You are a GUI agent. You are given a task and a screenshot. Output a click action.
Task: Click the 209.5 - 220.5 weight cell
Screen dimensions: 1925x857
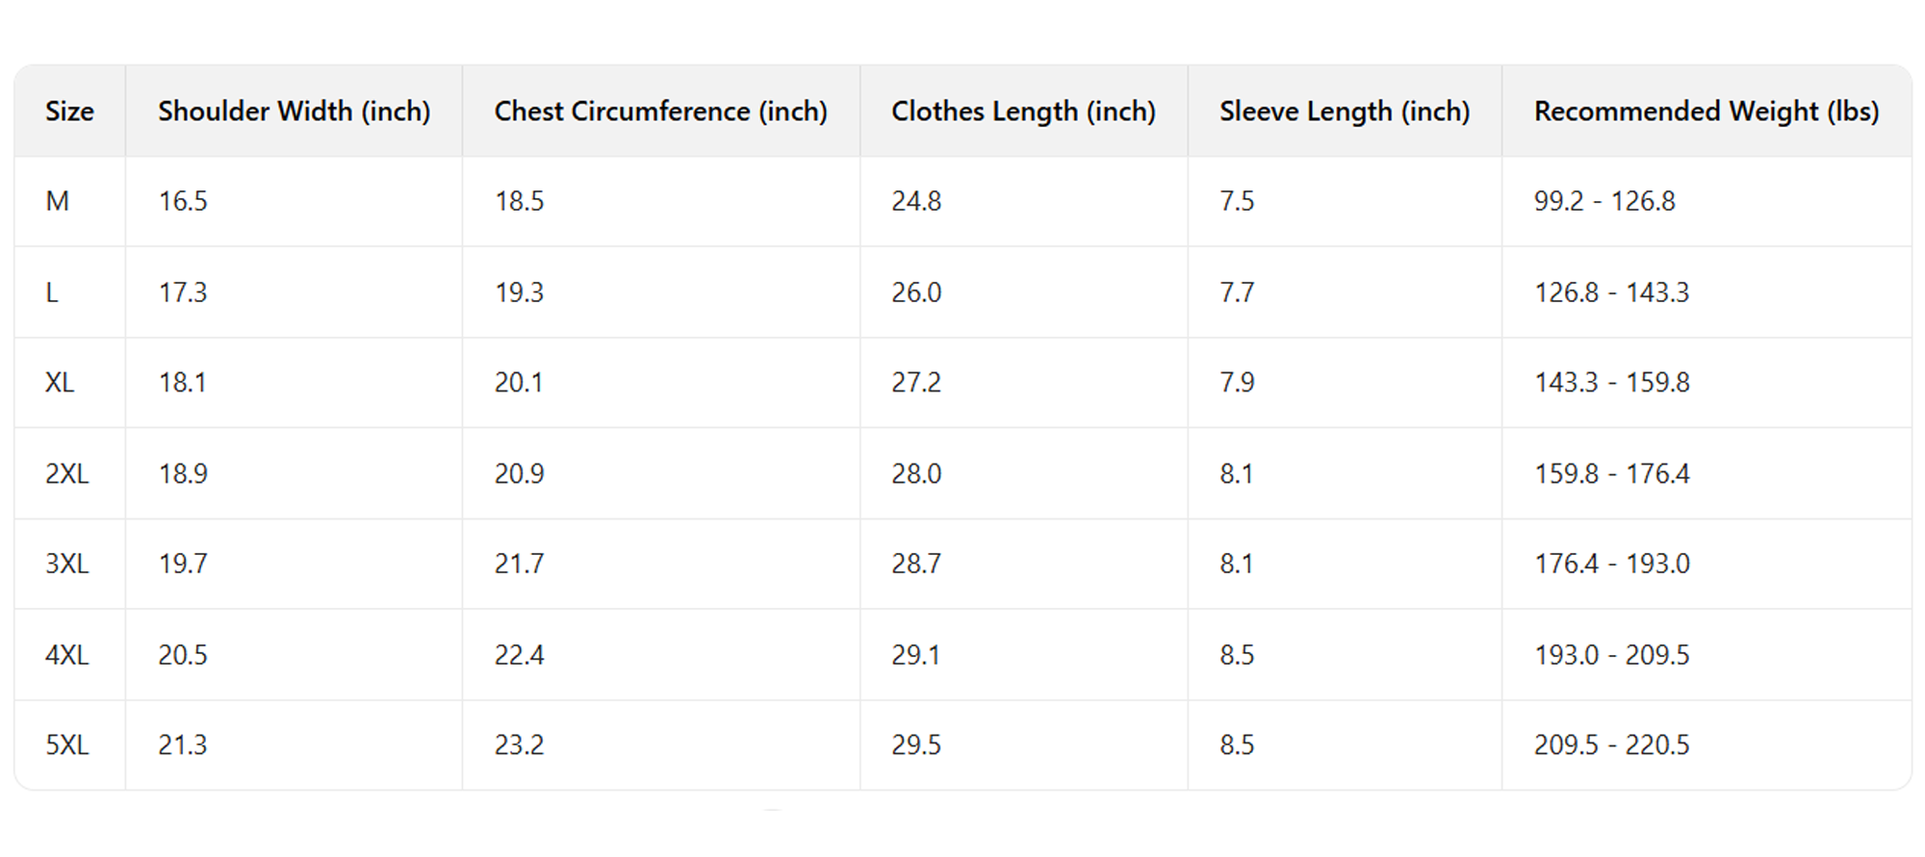(x=1611, y=745)
